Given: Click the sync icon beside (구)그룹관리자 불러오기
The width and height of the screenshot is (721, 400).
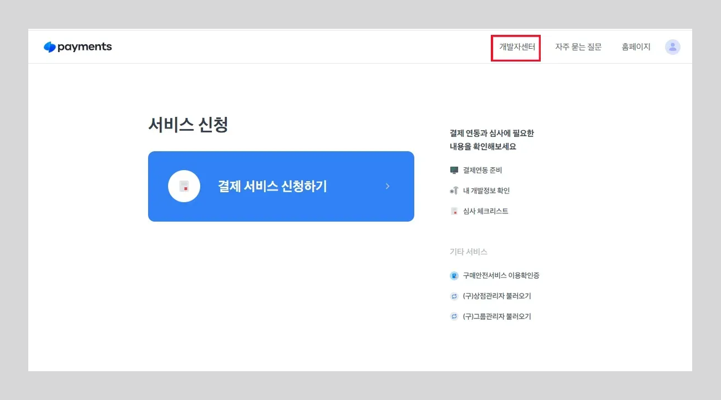Looking at the screenshot, I should (454, 316).
